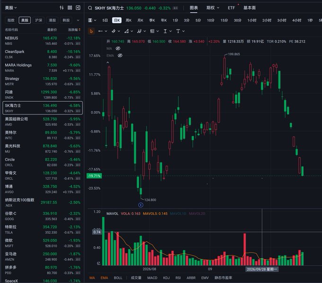Open MARA Holdings watchlist row
Image resolution: width=322 pixels, height=283 pixels.
[x=43, y=68]
